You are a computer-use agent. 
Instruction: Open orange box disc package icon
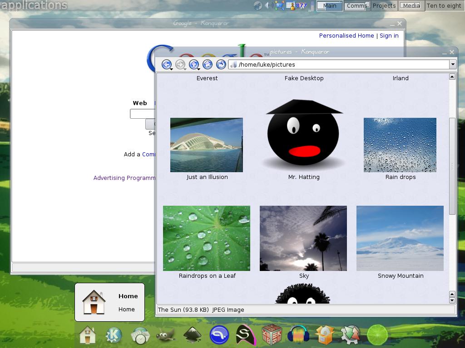point(325,335)
